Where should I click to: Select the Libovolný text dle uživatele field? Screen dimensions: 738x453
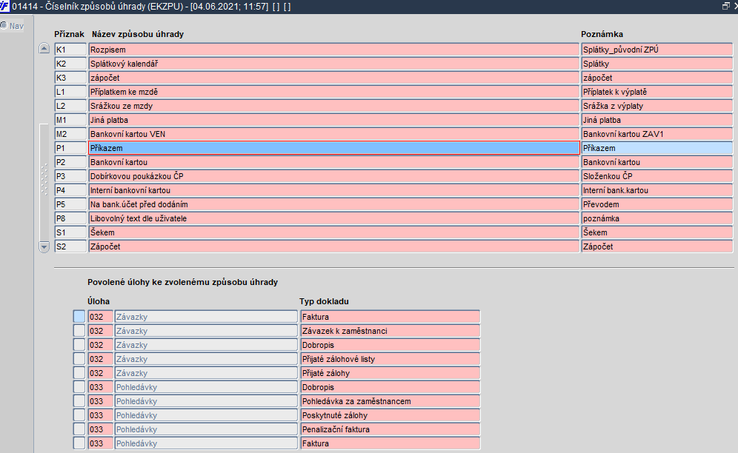pos(333,218)
